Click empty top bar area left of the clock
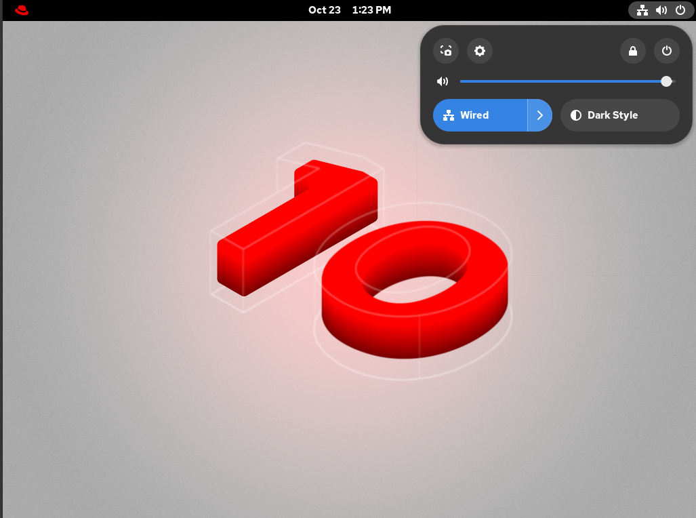696x518 pixels. click(169, 10)
